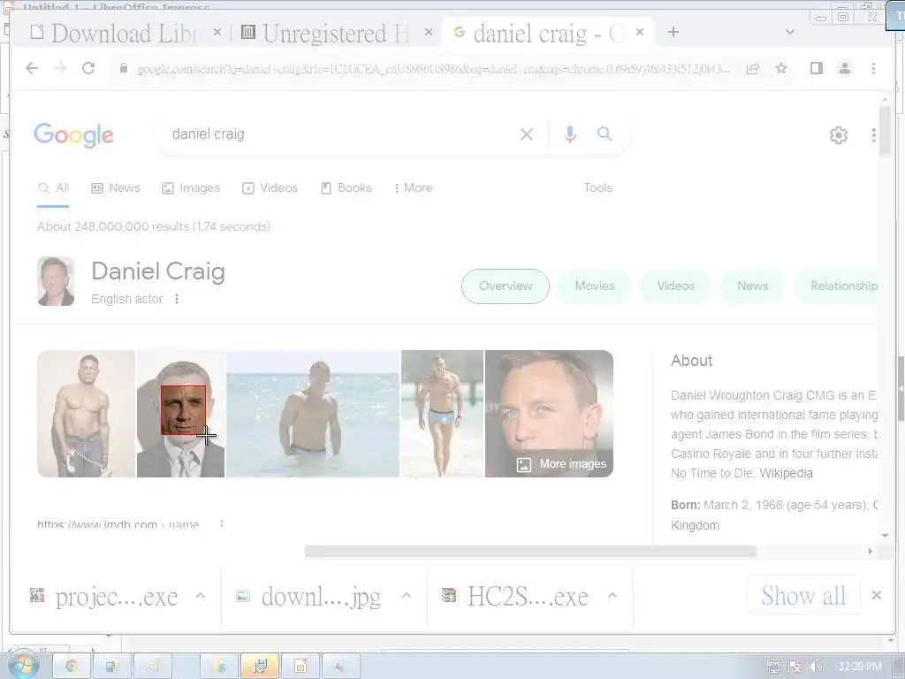
Task: Select the Overview chip
Action: [505, 286]
